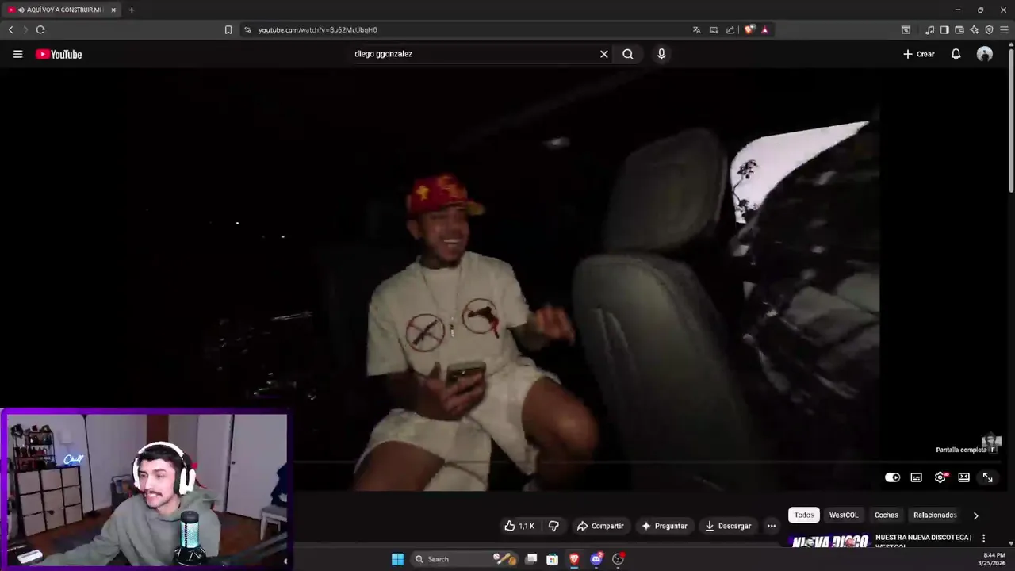Start voice search with microphone
1015x571 pixels.
click(661, 54)
